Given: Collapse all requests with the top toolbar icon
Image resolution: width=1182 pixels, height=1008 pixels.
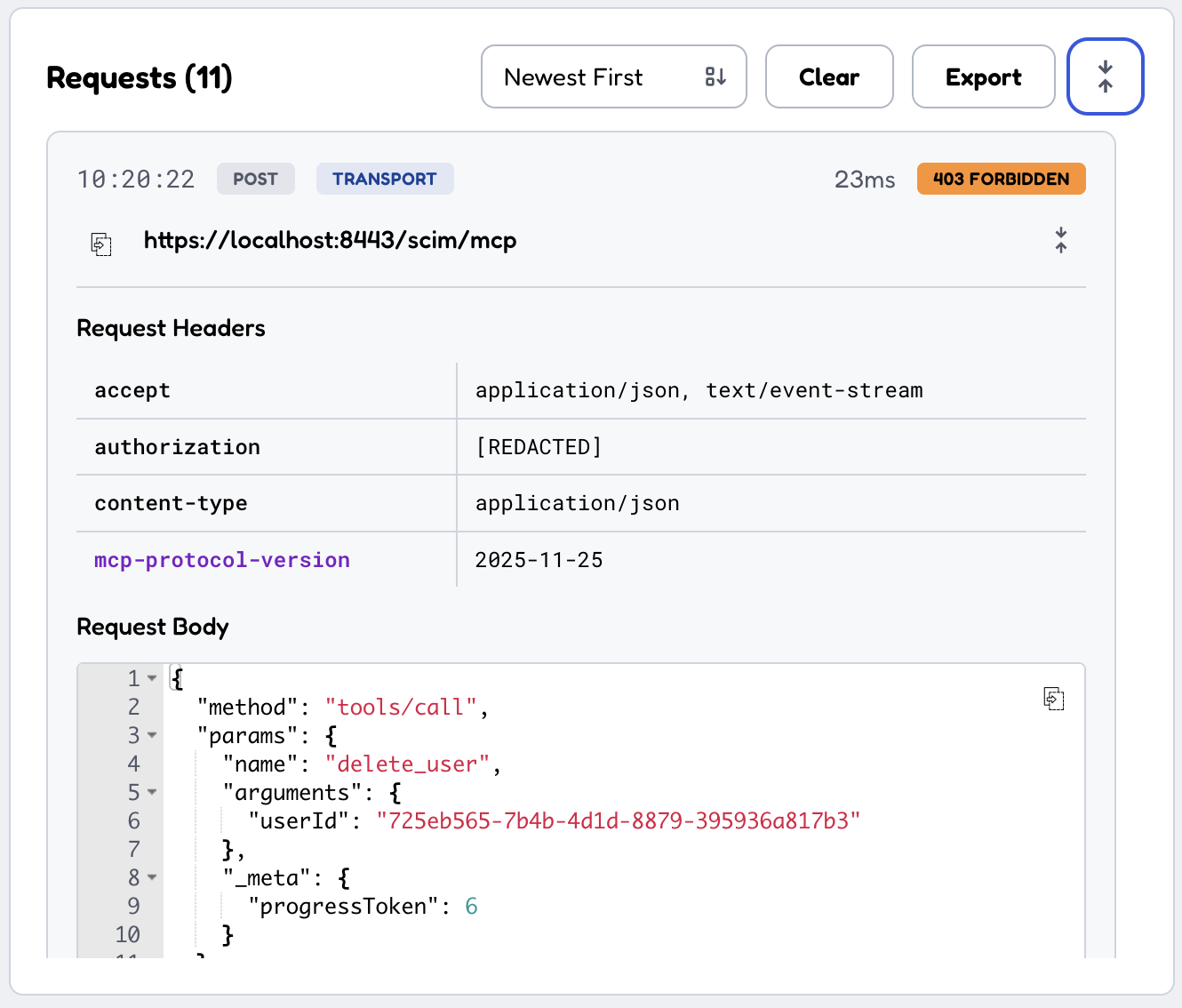Looking at the screenshot, I should point(1105,76).
